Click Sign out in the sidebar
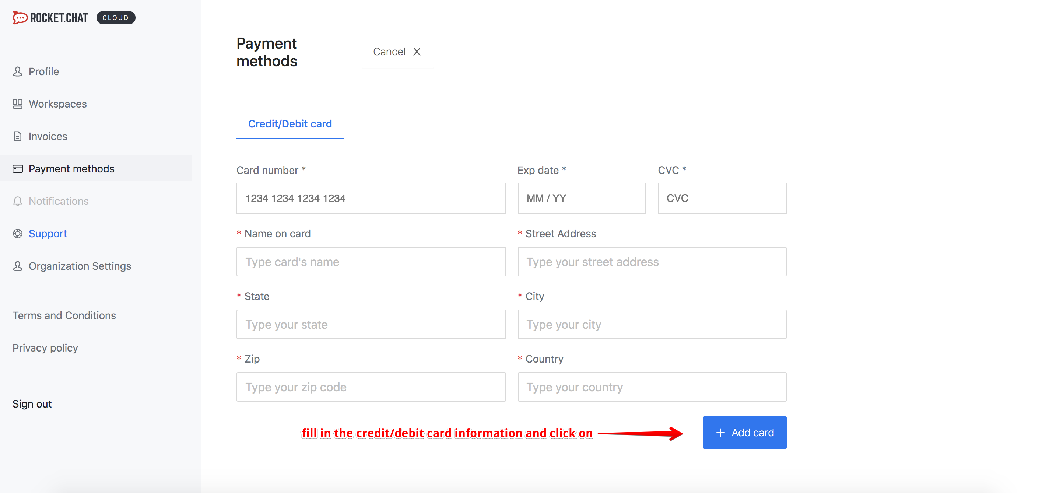1049x493 pixels. pyautogui.click(x=32, y=404)
